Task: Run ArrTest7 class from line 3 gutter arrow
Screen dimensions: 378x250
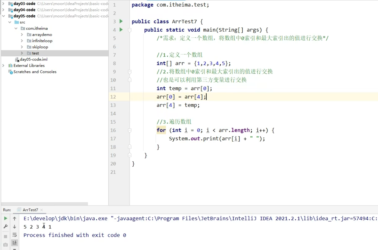Action: pyautogui.click(x=121, y=21)
